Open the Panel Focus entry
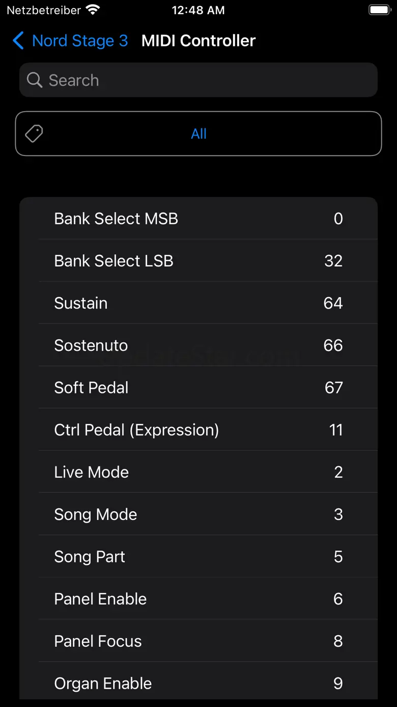Viewport: 397px width, 707px height. coord(198,642)
